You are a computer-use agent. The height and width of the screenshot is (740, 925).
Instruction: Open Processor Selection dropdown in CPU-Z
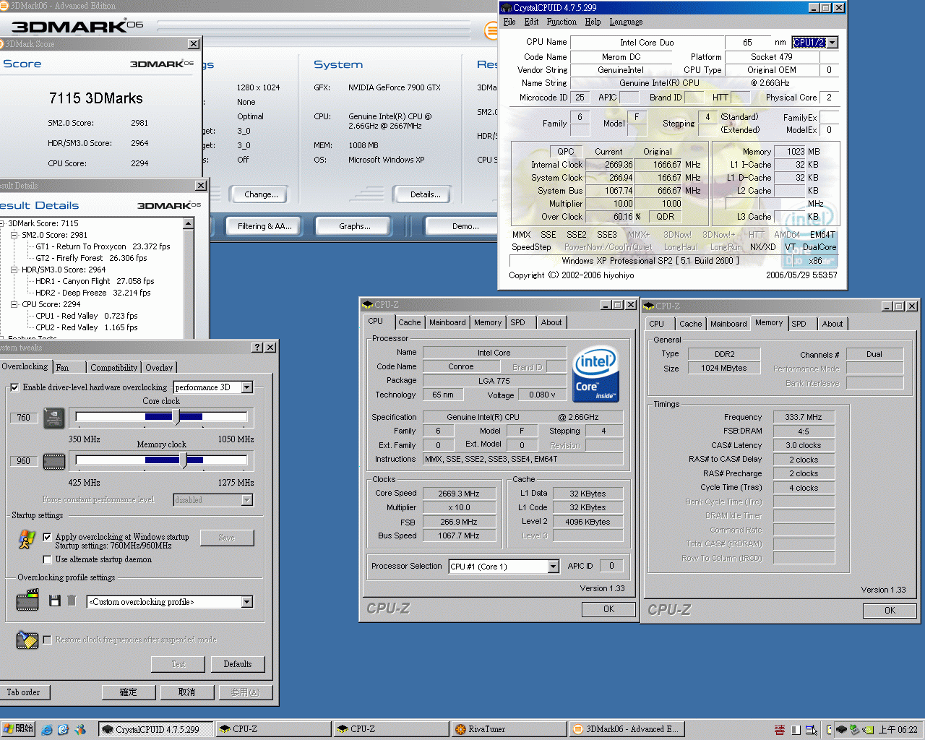(x=553, y=567)
